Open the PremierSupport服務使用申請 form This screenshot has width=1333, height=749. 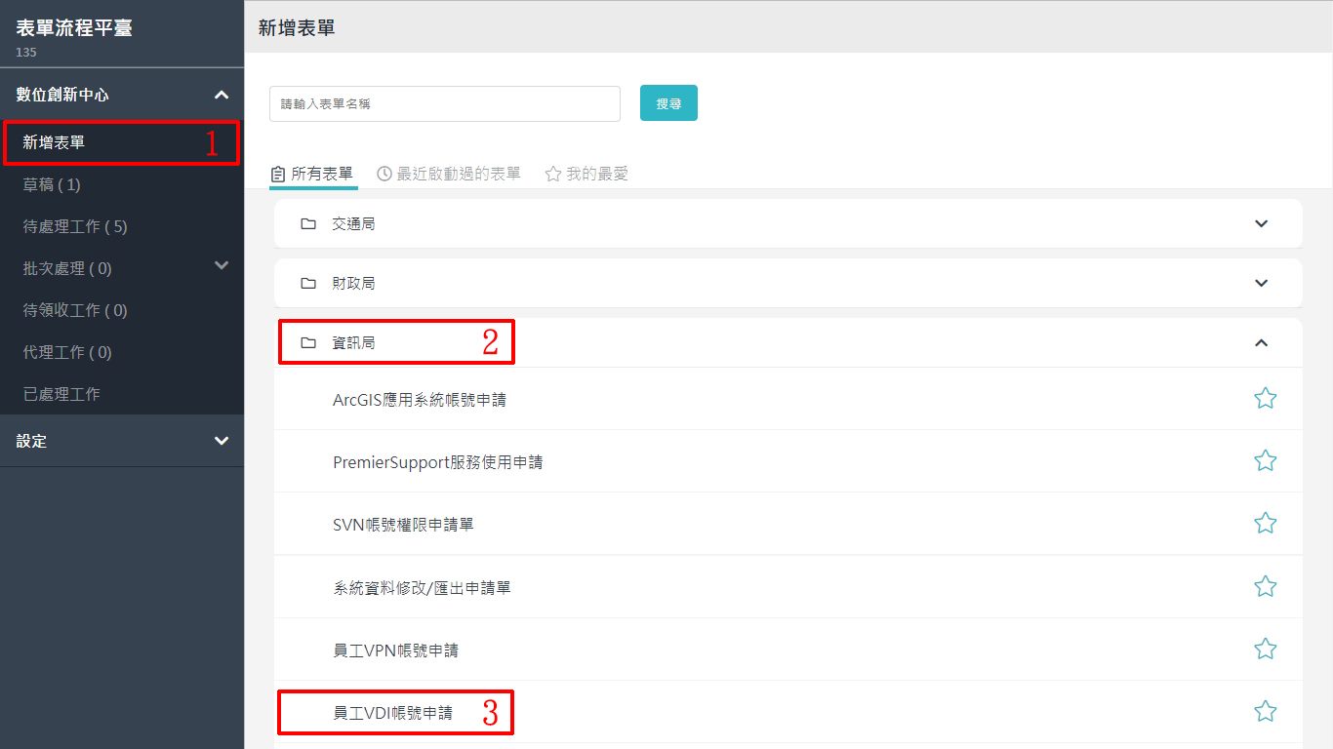click(438, 461)
